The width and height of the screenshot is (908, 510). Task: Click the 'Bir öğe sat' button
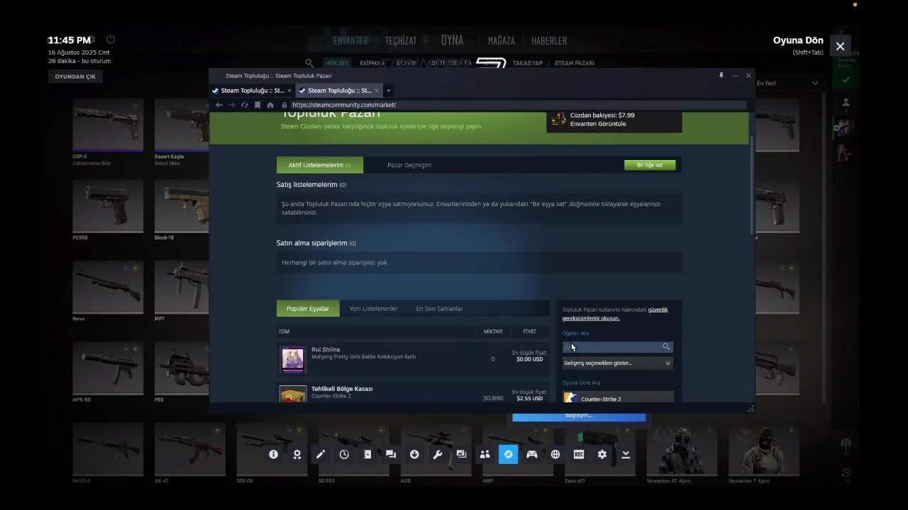point(650,165)
